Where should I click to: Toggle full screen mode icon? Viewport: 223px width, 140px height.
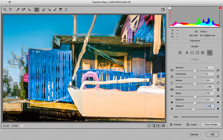click(163, 10)
